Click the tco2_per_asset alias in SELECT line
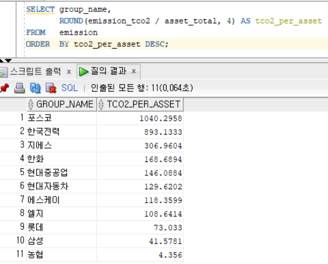The height and width of the screenshot is (264, 328). point(289,21)
